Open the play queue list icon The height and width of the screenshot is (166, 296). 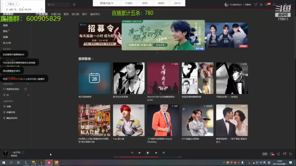pos(291,154)
